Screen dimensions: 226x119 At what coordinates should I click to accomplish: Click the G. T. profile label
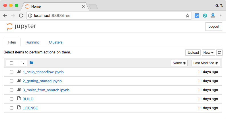click(x=219, y=6)
